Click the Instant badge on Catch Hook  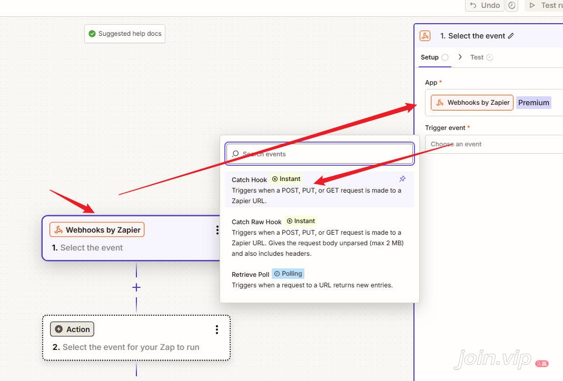(x=286, y=179)
